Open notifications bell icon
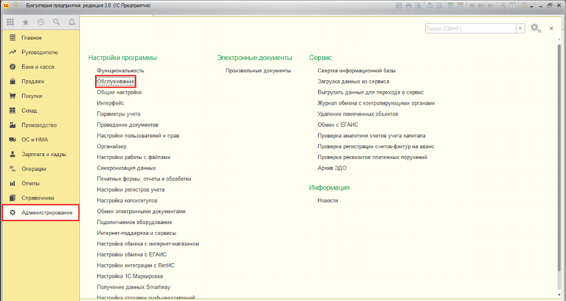Image resolution: width=566 pixels, height=301 pixels. click(72, 22)
